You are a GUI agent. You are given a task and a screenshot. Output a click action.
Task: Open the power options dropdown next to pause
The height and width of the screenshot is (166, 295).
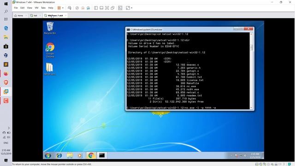(63, 8)
